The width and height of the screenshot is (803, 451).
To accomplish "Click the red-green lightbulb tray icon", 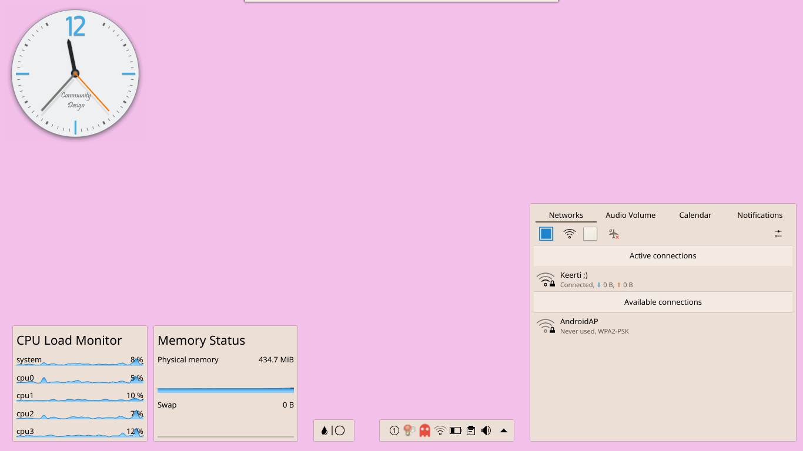I will pos(409,430).
